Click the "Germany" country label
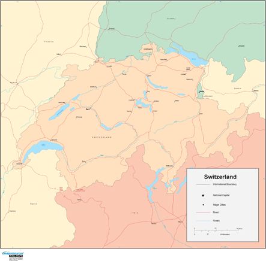Viewport: 266px width, 261px height. [x=171, y=19]
